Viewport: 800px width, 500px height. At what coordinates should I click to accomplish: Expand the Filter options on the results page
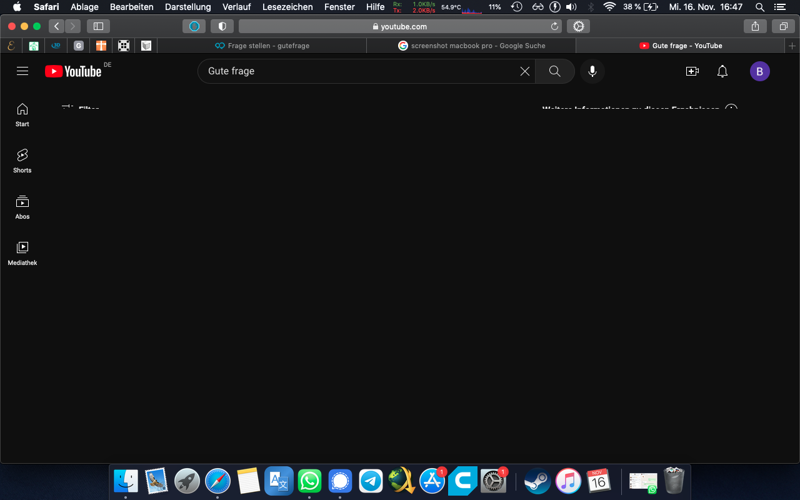pos(79,107)
